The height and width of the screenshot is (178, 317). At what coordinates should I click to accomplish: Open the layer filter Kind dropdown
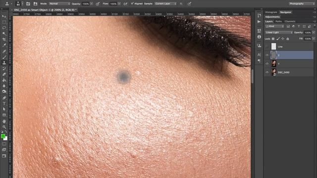pos(275,26)
